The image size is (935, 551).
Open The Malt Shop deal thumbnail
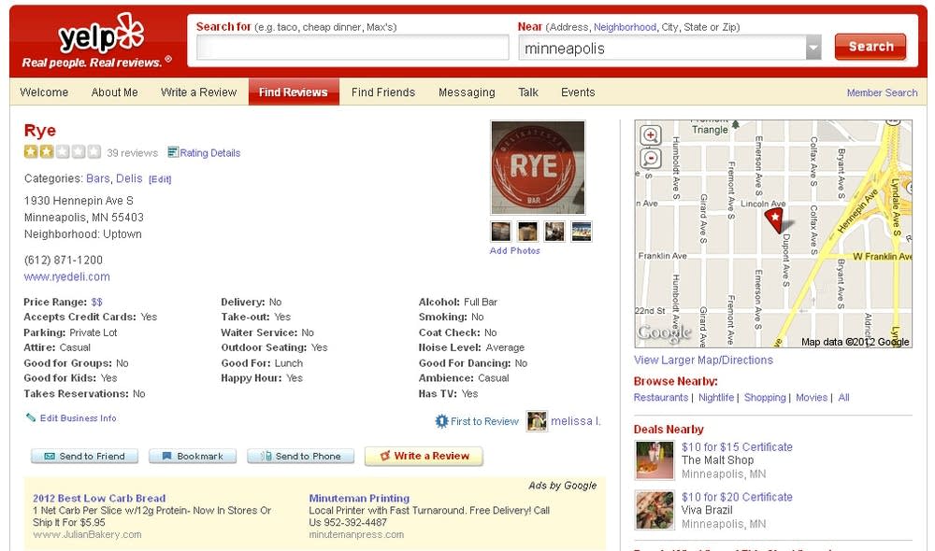654,460
